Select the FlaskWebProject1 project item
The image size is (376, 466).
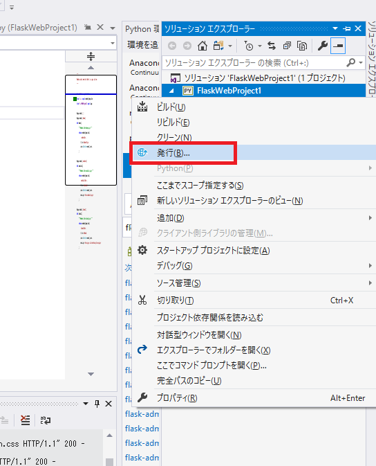pyautogui.click(x=229, y=91)
